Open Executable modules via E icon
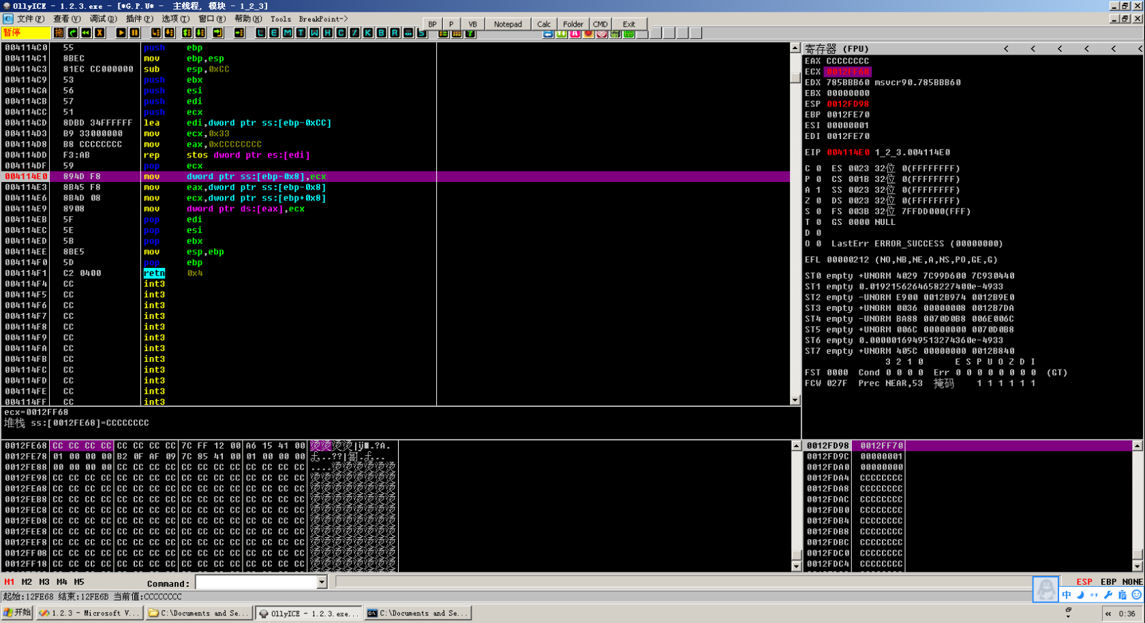The image size is (1145, 623). point(274,33)
